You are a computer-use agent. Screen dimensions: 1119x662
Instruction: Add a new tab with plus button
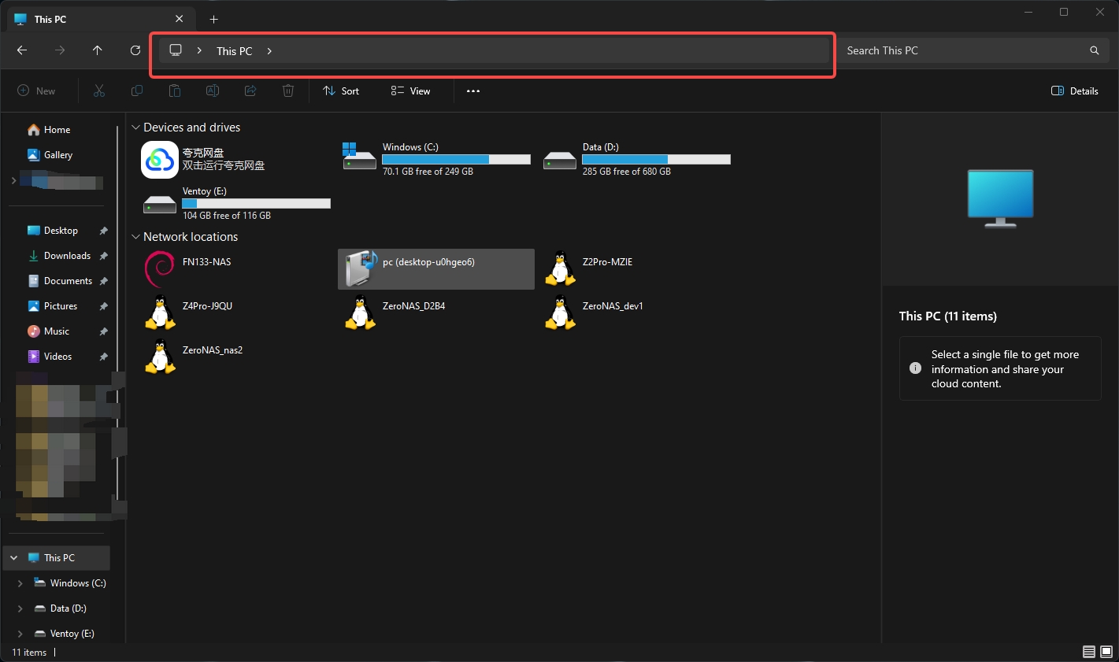(214, 19)
